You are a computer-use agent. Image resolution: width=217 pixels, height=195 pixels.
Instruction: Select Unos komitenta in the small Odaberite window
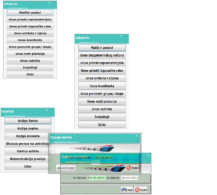(x=30, y=40)
